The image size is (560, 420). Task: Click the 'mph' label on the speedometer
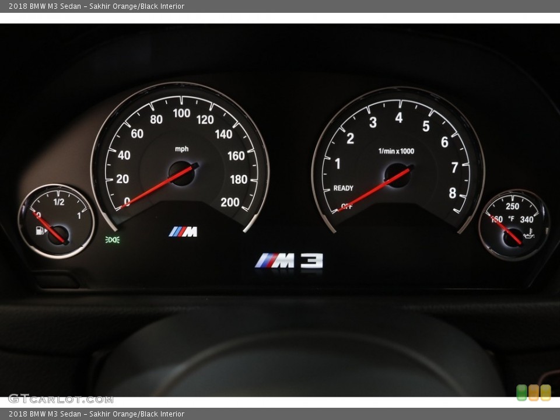pos(182,149)
